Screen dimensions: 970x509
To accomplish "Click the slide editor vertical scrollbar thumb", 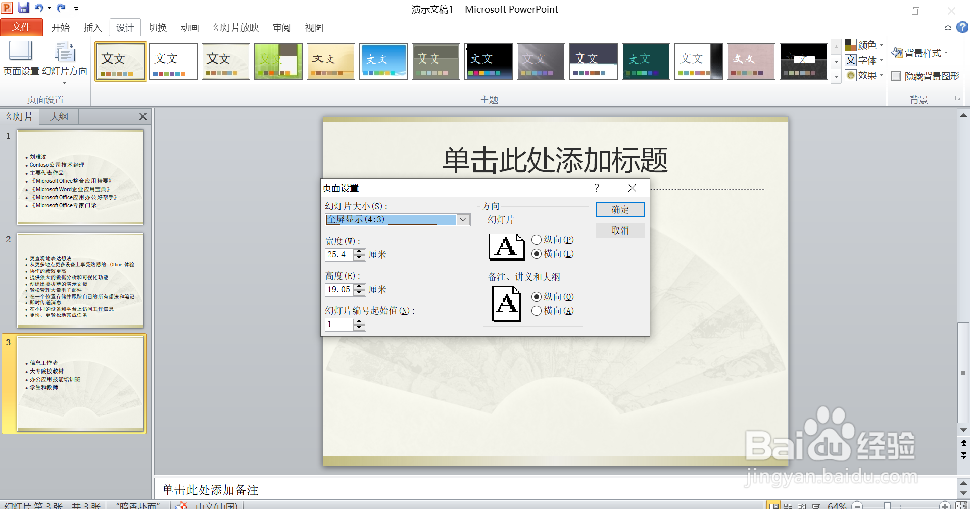I will point(963,373).
